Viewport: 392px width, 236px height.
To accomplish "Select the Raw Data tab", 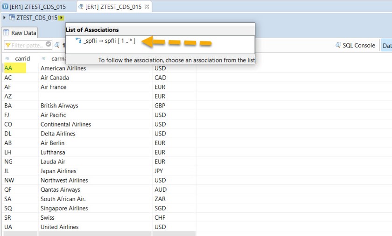I will tap(20, 33).
